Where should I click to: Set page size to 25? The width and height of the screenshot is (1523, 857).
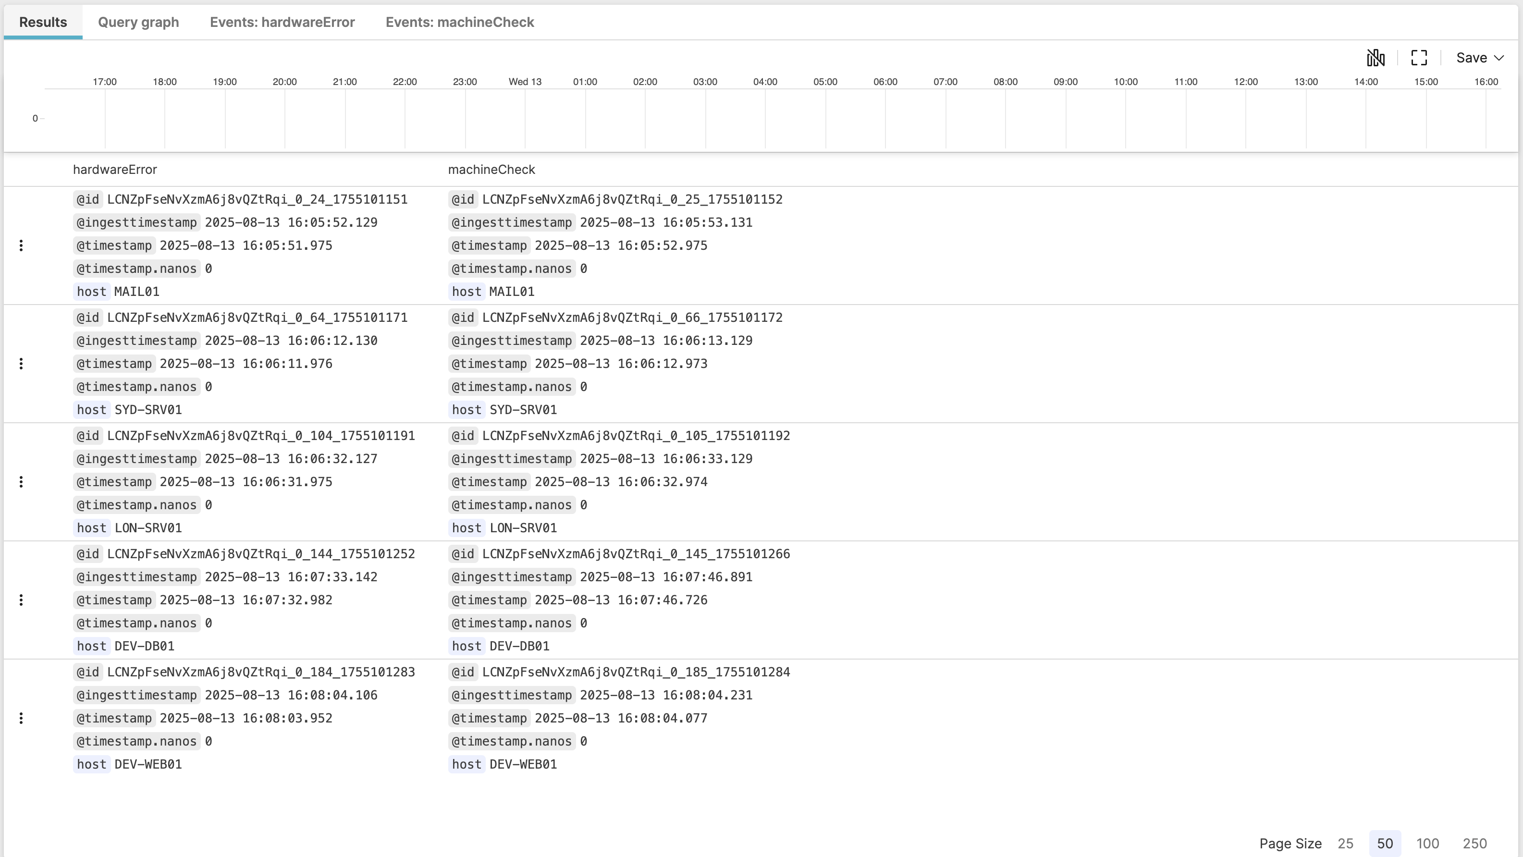point(1345,844)
